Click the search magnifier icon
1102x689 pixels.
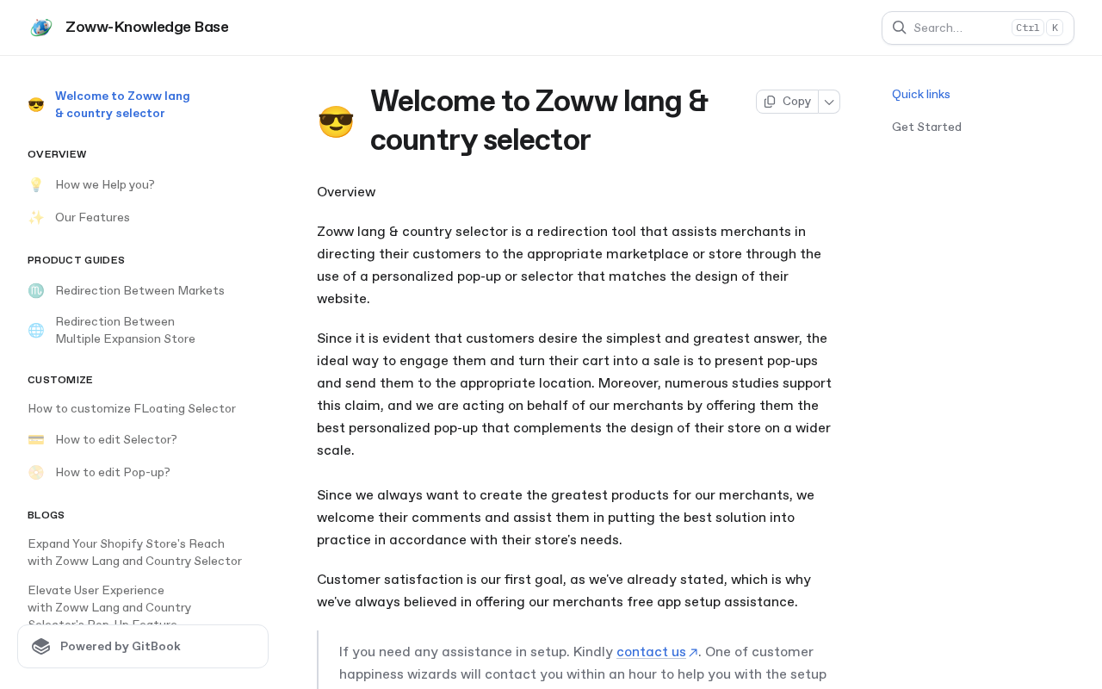click(x=899, y=28)
